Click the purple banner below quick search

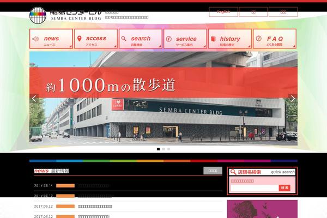262,209
